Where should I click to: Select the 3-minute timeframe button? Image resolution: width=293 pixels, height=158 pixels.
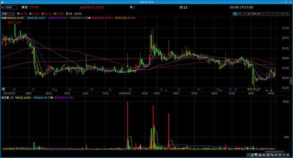(268, 14)
